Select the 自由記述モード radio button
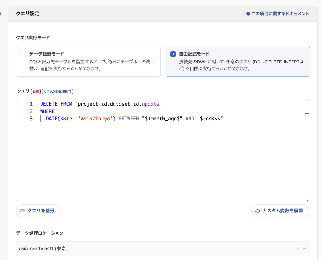The height and width of the screenshot is (260, 321). tap(173, 54)
